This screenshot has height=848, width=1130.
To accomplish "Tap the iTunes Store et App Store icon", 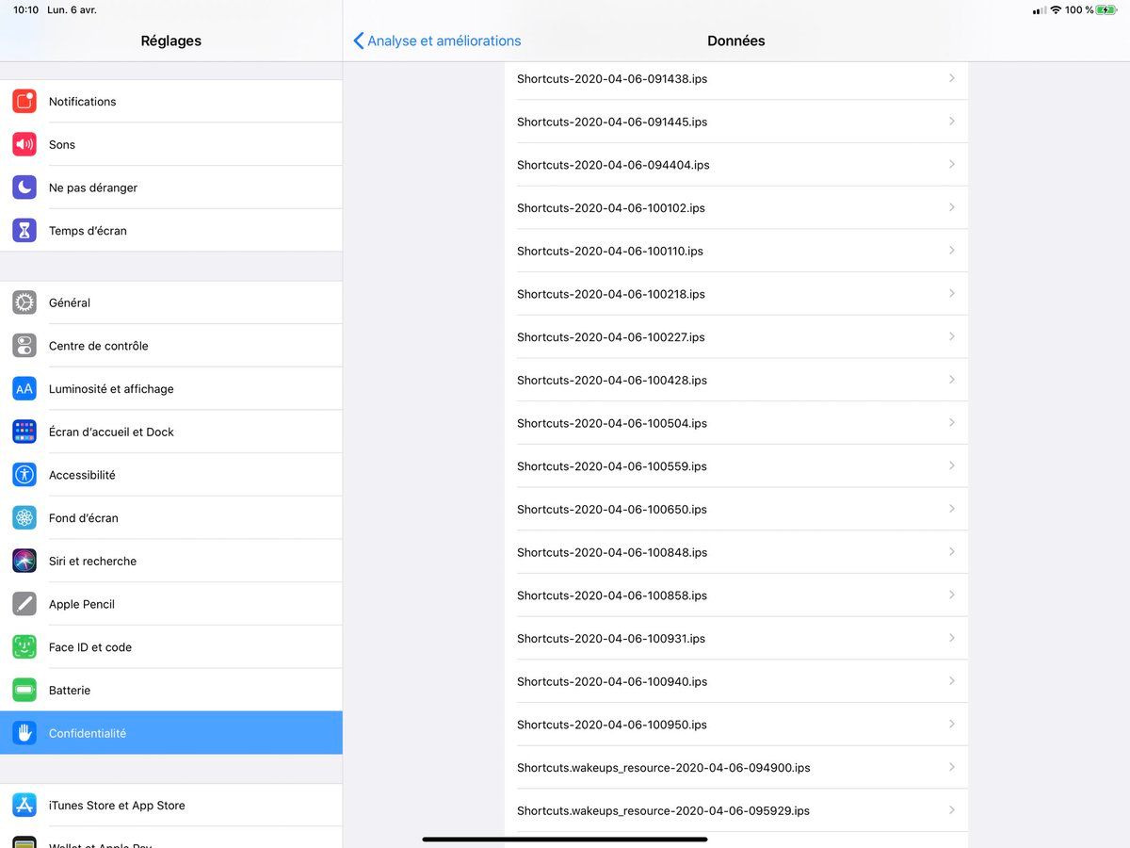I will pos(24,806).
